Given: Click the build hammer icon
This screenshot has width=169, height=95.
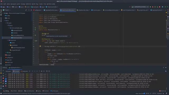Looking at the screenshot, I should pos(130,7).
